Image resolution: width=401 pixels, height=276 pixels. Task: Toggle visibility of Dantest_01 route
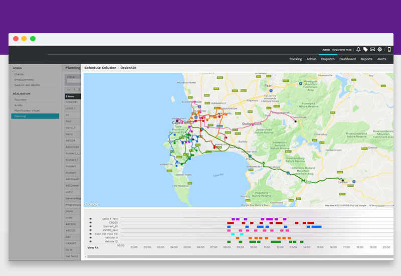(90, 226)
